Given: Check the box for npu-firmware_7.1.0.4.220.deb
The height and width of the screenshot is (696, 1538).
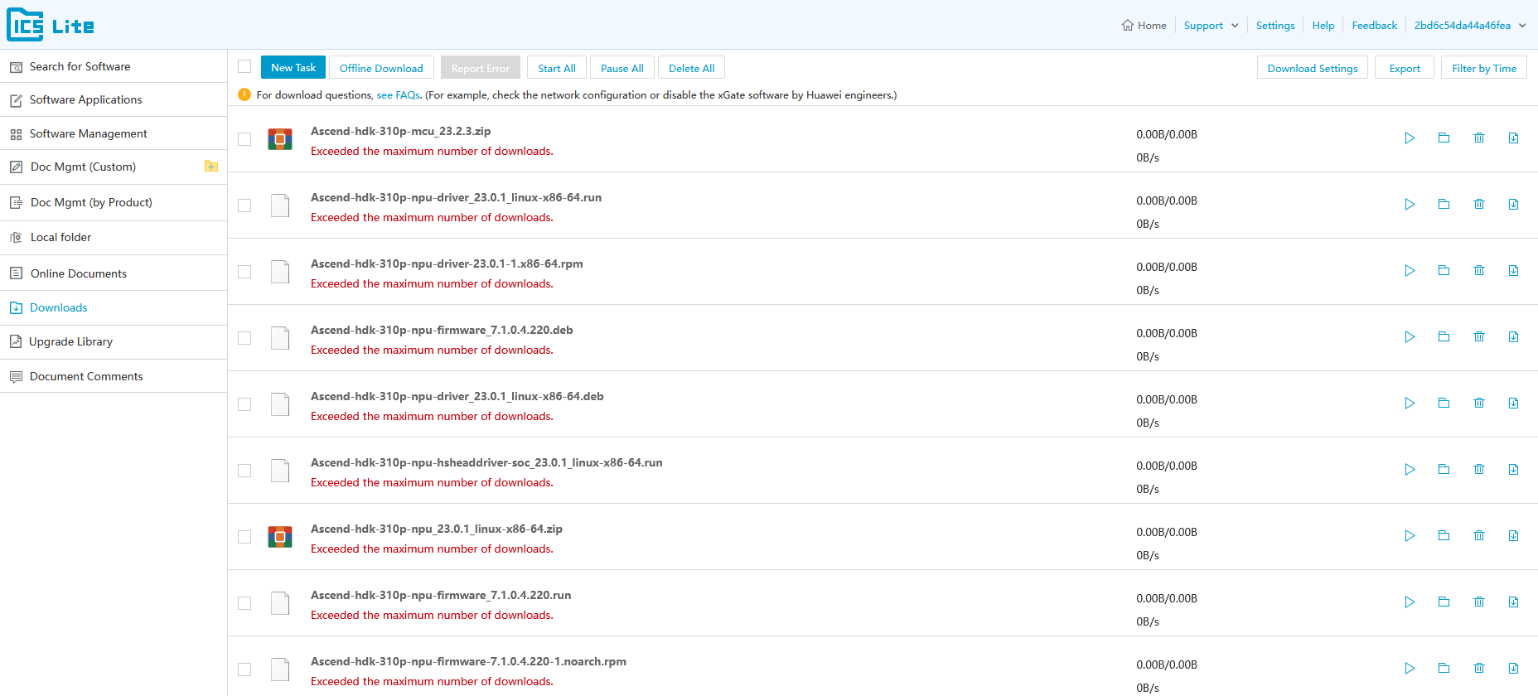Looking at the screenshot, I should pos(244,338).
